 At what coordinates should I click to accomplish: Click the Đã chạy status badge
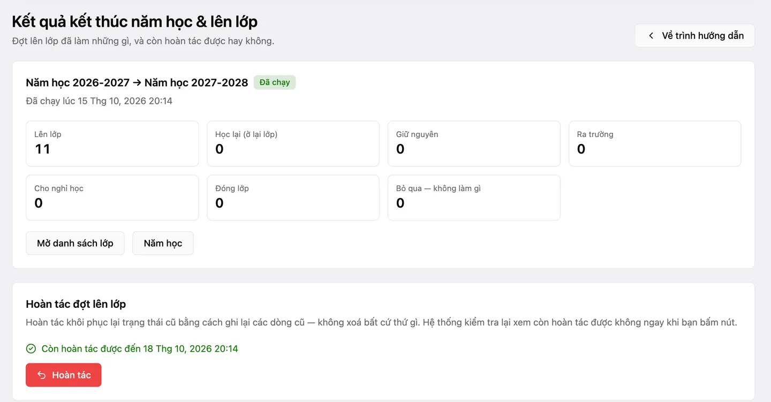275,82
